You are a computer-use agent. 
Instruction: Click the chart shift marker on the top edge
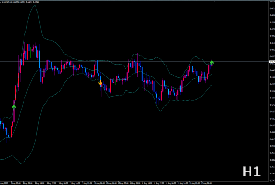click(215, 1)
